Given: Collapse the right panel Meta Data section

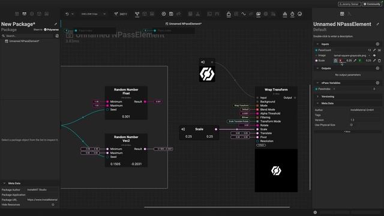Looking at the screenshot, I should tap(317, 103).
